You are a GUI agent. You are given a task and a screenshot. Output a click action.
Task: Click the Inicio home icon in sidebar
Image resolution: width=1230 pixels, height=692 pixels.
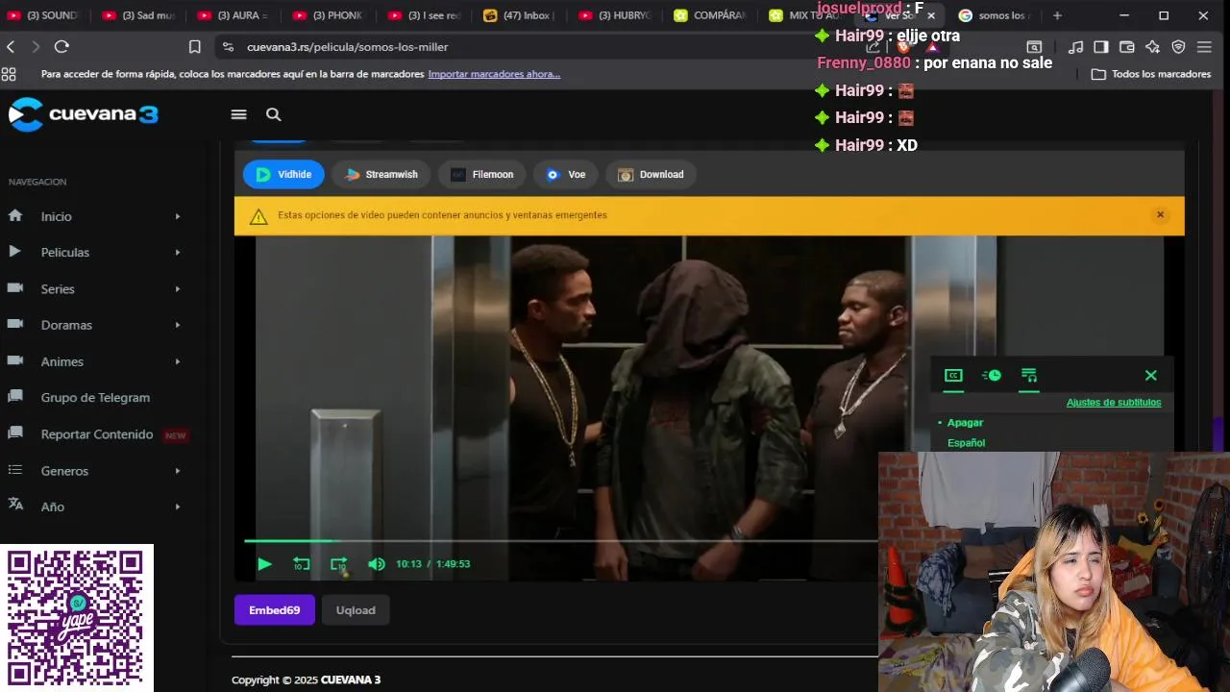(x=14, y=216)
